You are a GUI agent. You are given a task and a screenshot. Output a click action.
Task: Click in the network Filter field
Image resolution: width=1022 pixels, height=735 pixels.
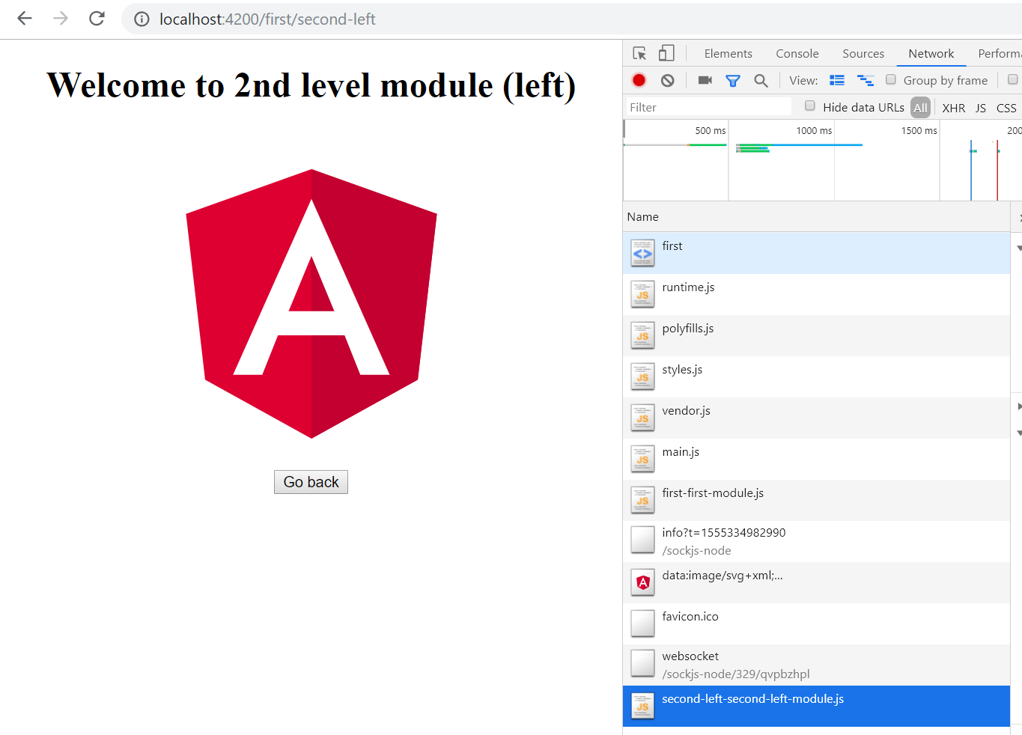point(708,108)
